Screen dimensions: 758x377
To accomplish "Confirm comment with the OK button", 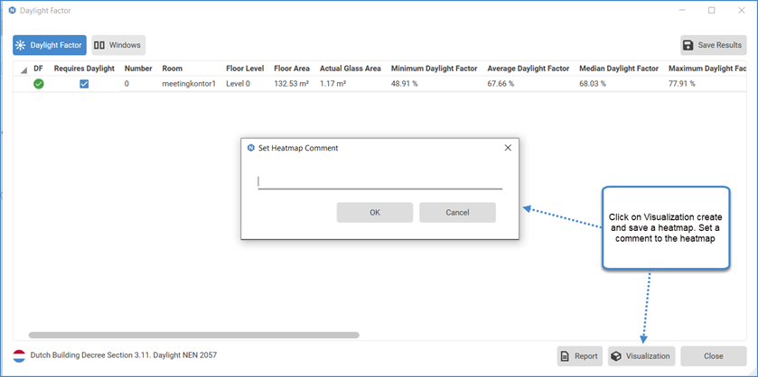I will tap(374, 213).
